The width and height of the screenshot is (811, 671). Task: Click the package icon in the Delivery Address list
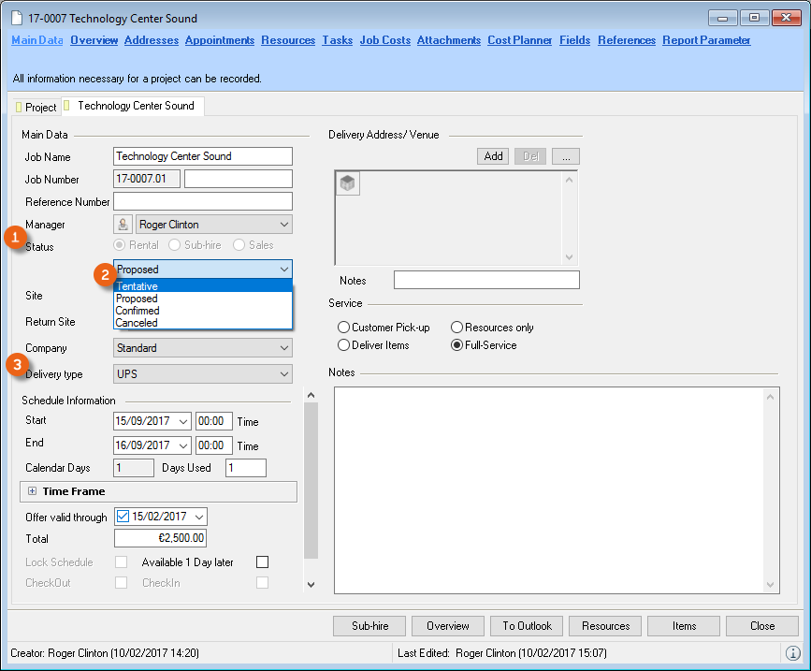coord(348,184)
